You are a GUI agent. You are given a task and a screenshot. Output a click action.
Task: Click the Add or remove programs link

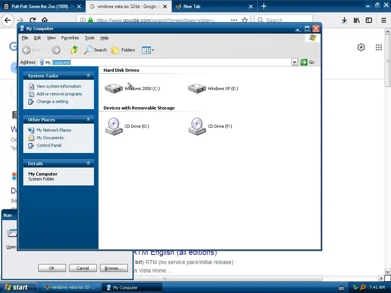point(59,94)
